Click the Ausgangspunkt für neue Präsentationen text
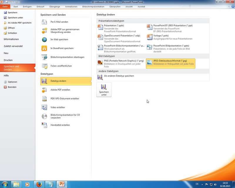Screen dimensions: 235x188 click(173, 39)
